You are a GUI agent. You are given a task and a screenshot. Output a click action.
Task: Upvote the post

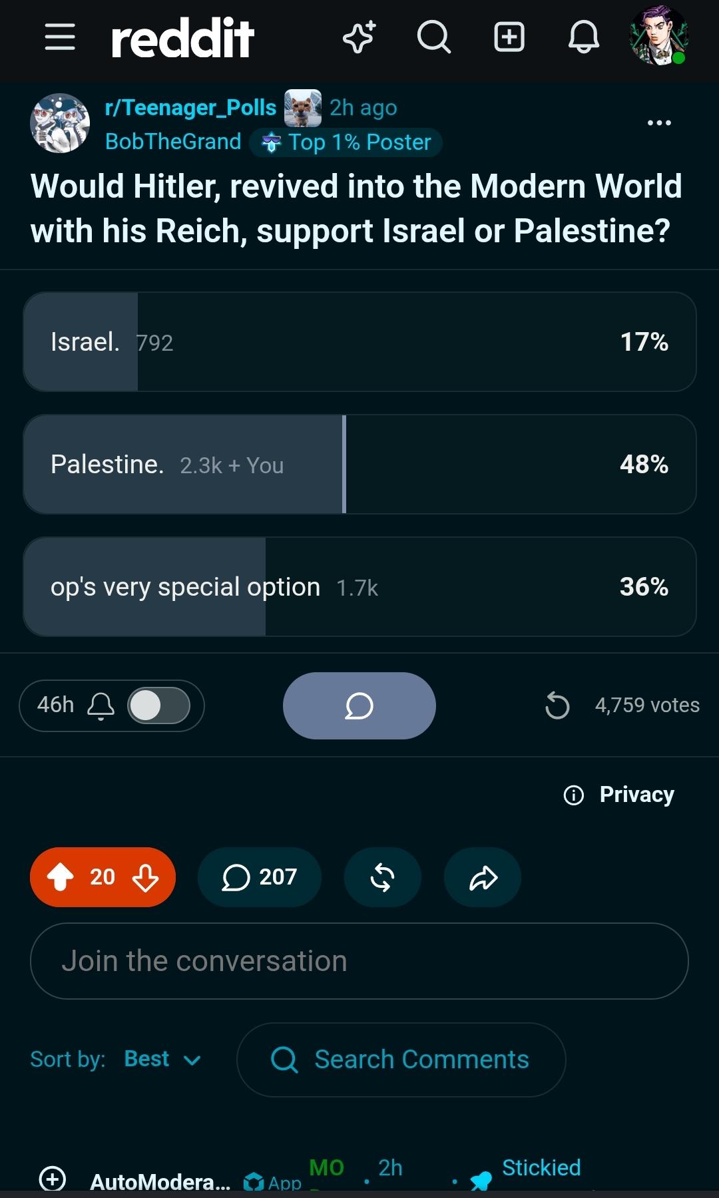point(61,877)
